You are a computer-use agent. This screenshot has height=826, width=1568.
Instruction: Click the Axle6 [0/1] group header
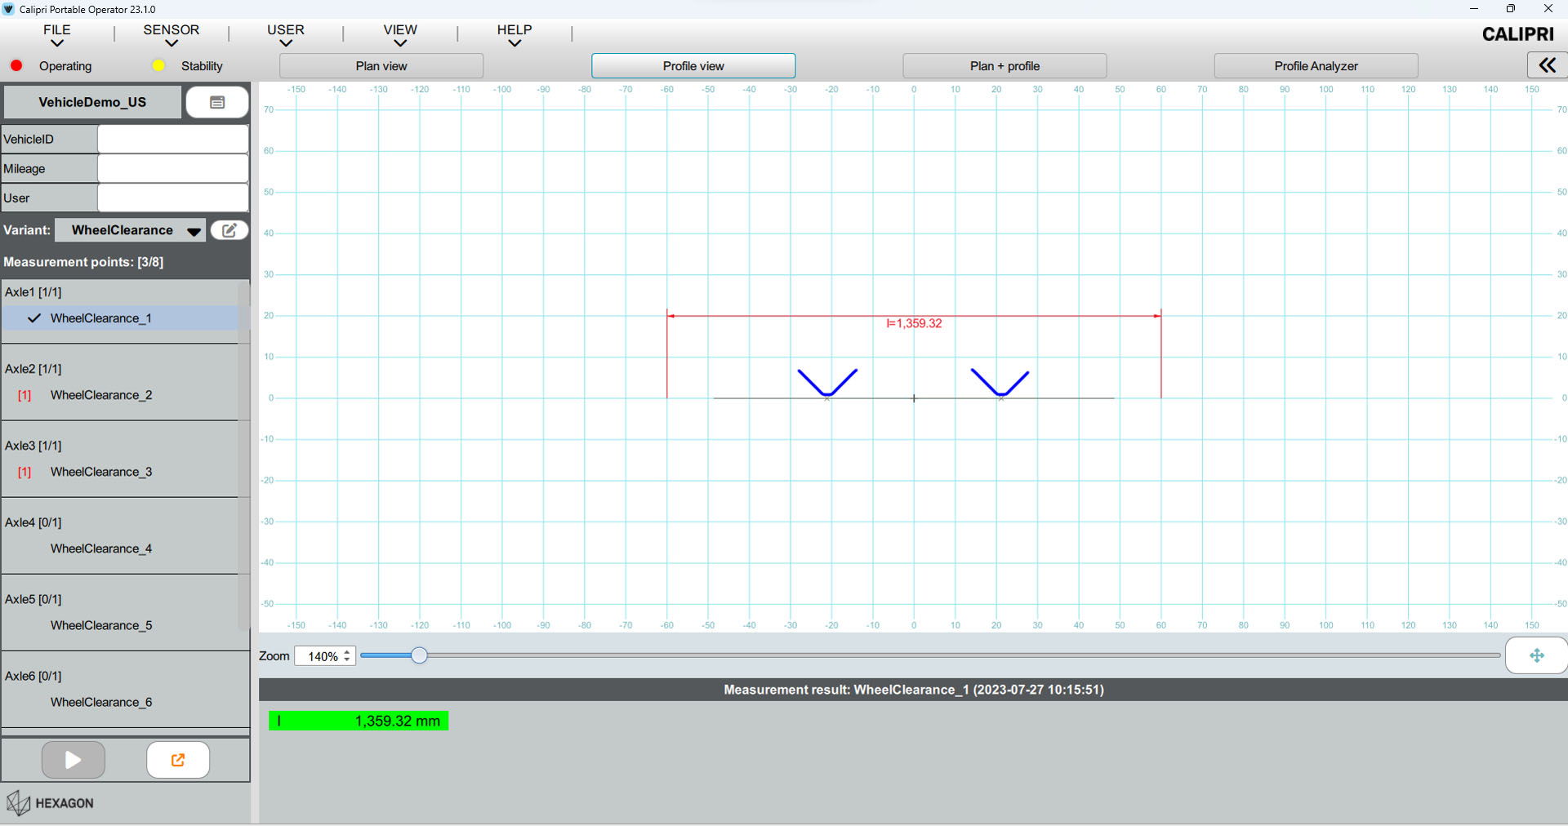coord(33,676)
